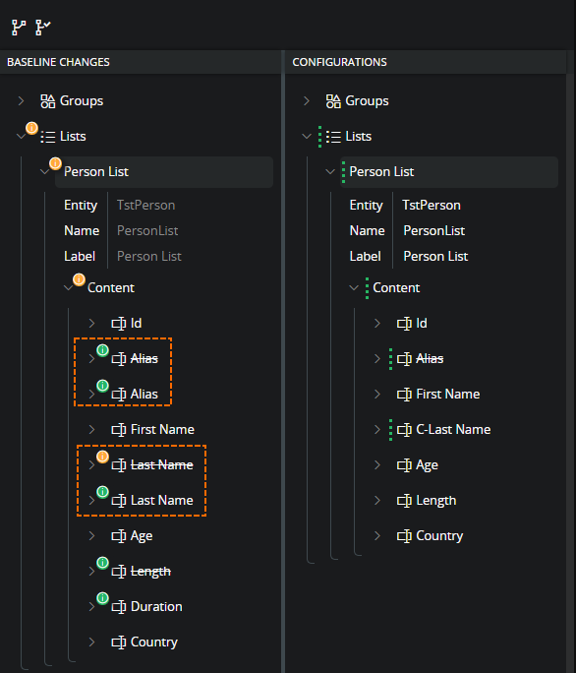Viewport: 576px width, 673px height.
Task: Click the branch icon in top toolbar
Action: pos(19,28)
